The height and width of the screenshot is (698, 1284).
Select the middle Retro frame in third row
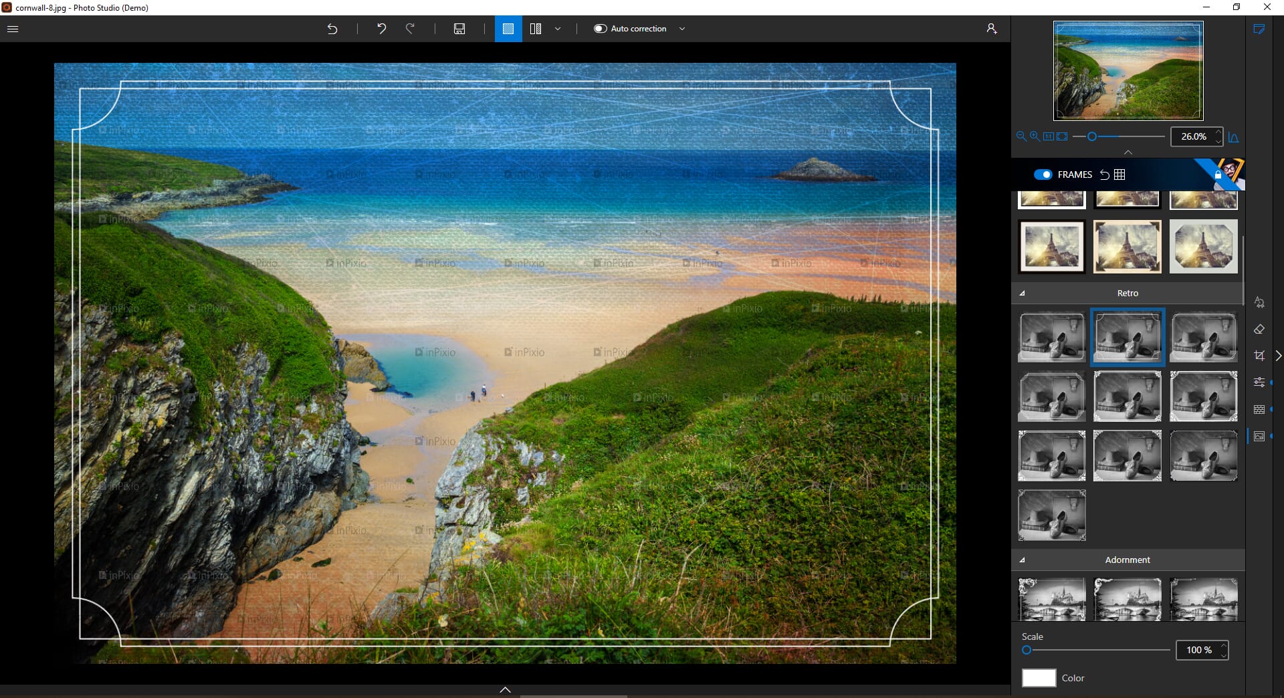pyautogui.click(x=1128, y=456)
